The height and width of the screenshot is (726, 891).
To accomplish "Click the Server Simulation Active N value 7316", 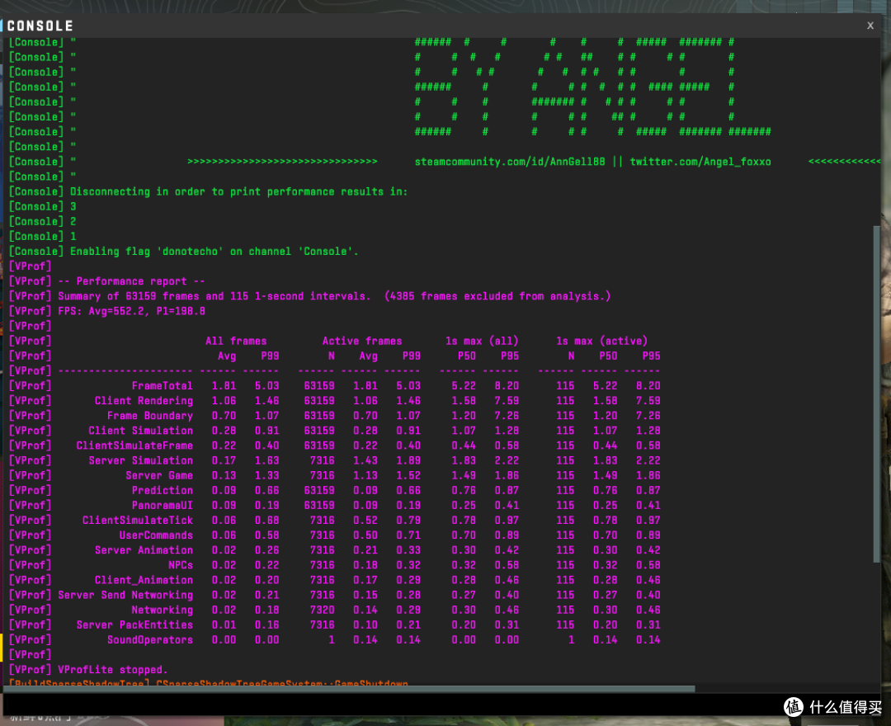I will click(323, 460).
